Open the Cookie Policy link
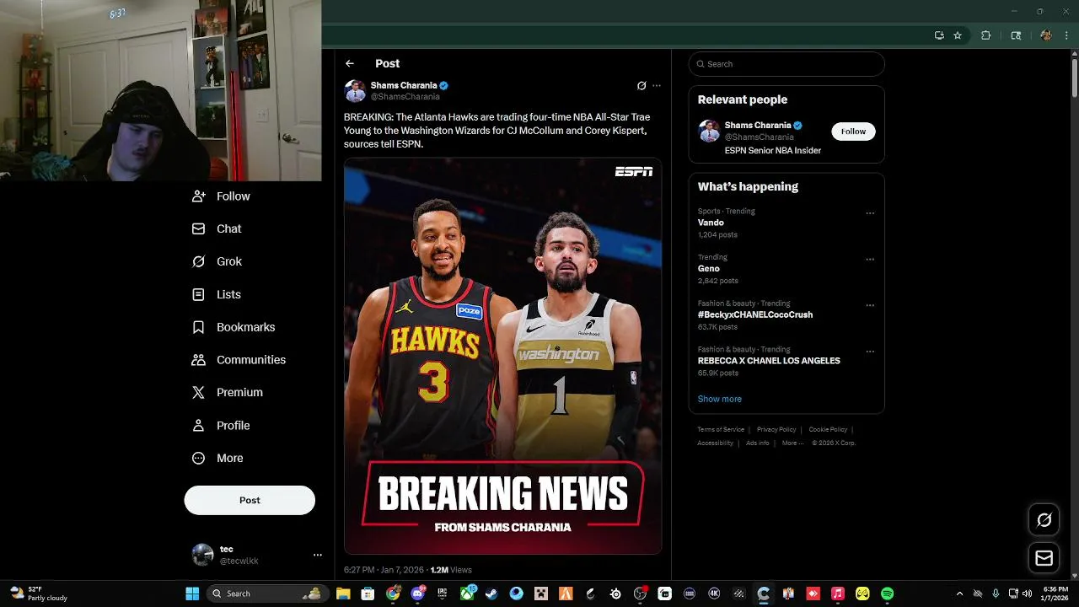Screen dimensions: 1079x607 point(828,430)
